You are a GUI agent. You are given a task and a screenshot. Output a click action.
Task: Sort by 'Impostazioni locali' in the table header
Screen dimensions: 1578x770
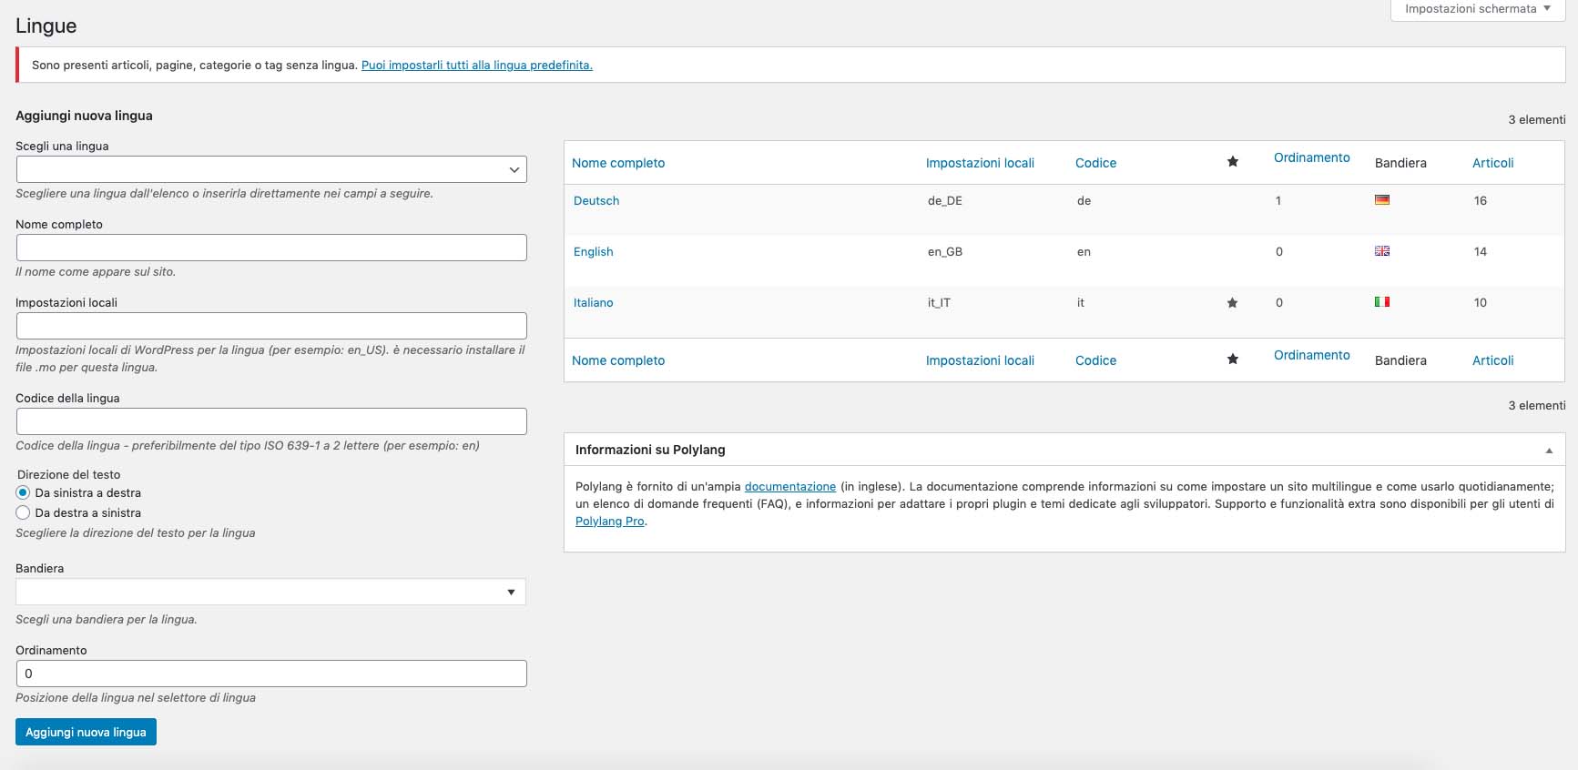tap(980, 163)
